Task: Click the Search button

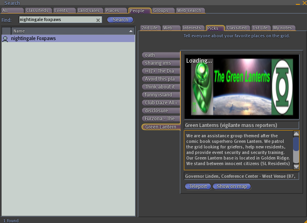Action: point(120,20)
